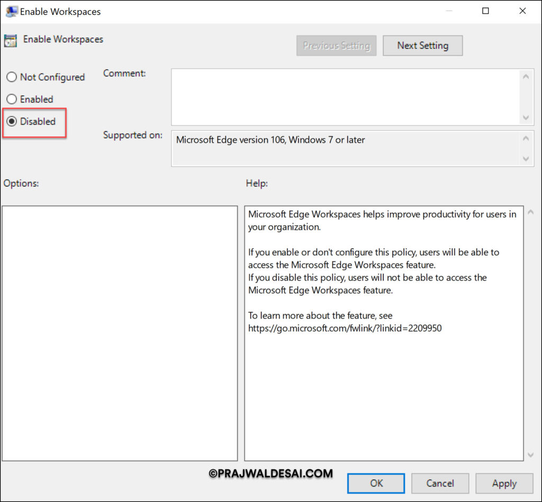Click the Options pane box
This screenshot has width=542, height=502.
(120, 333)
